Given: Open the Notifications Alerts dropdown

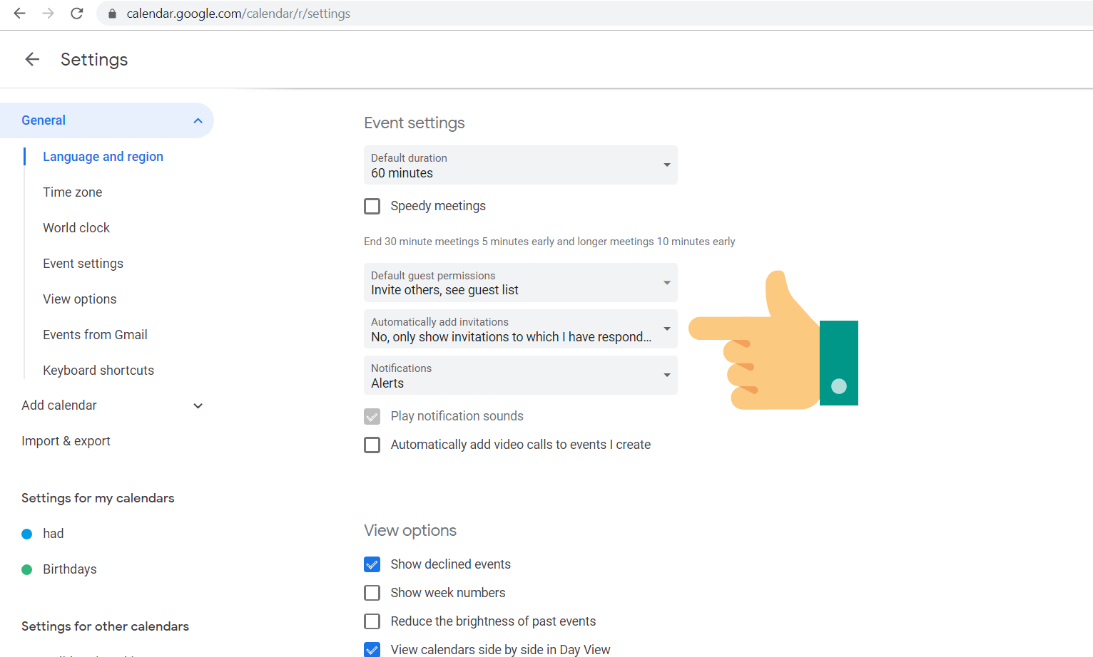Looking at the screenshot, I should pos(520,376).
